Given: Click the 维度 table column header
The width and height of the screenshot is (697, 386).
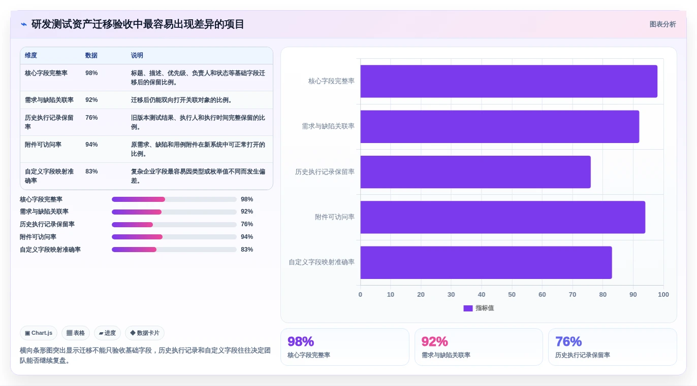Looking at the screenshot, I should click(31, 55).
